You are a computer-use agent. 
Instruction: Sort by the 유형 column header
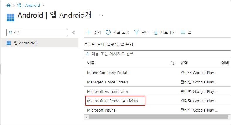coord(184,63)
